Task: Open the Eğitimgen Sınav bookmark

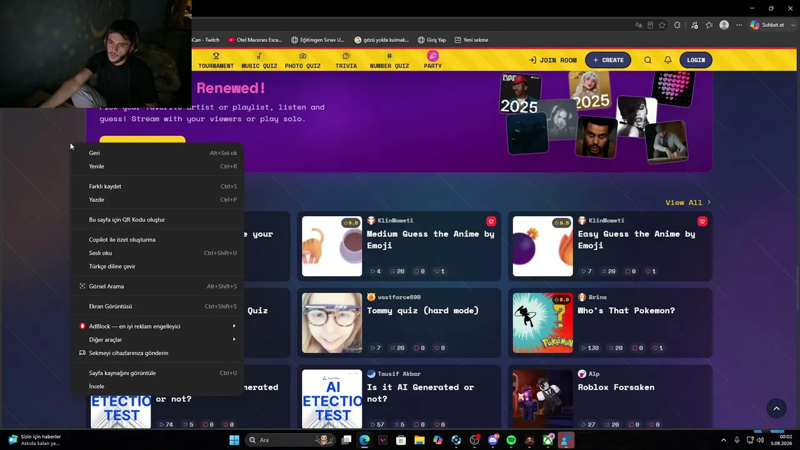Action: (317, 40)
